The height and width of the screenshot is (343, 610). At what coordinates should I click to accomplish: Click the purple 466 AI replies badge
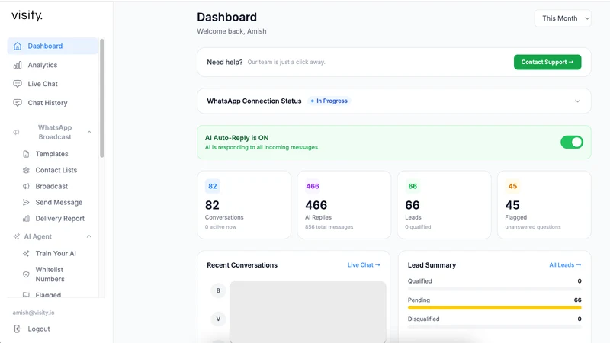[313, 186]
